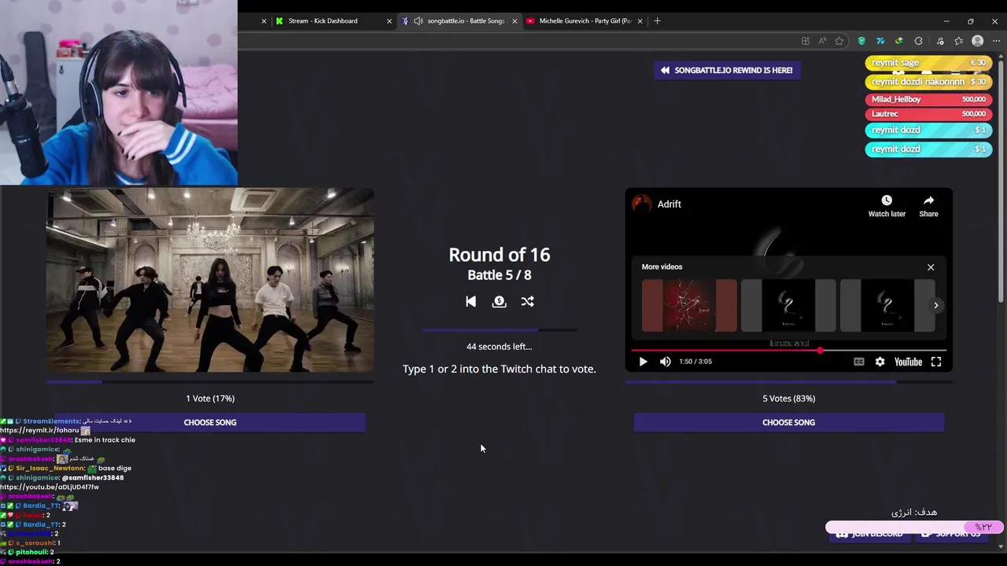Click the 1 Vote (17%) label
Viewport: 1007px width, 566px height.
pyautogui.click(x=210, y=399)
